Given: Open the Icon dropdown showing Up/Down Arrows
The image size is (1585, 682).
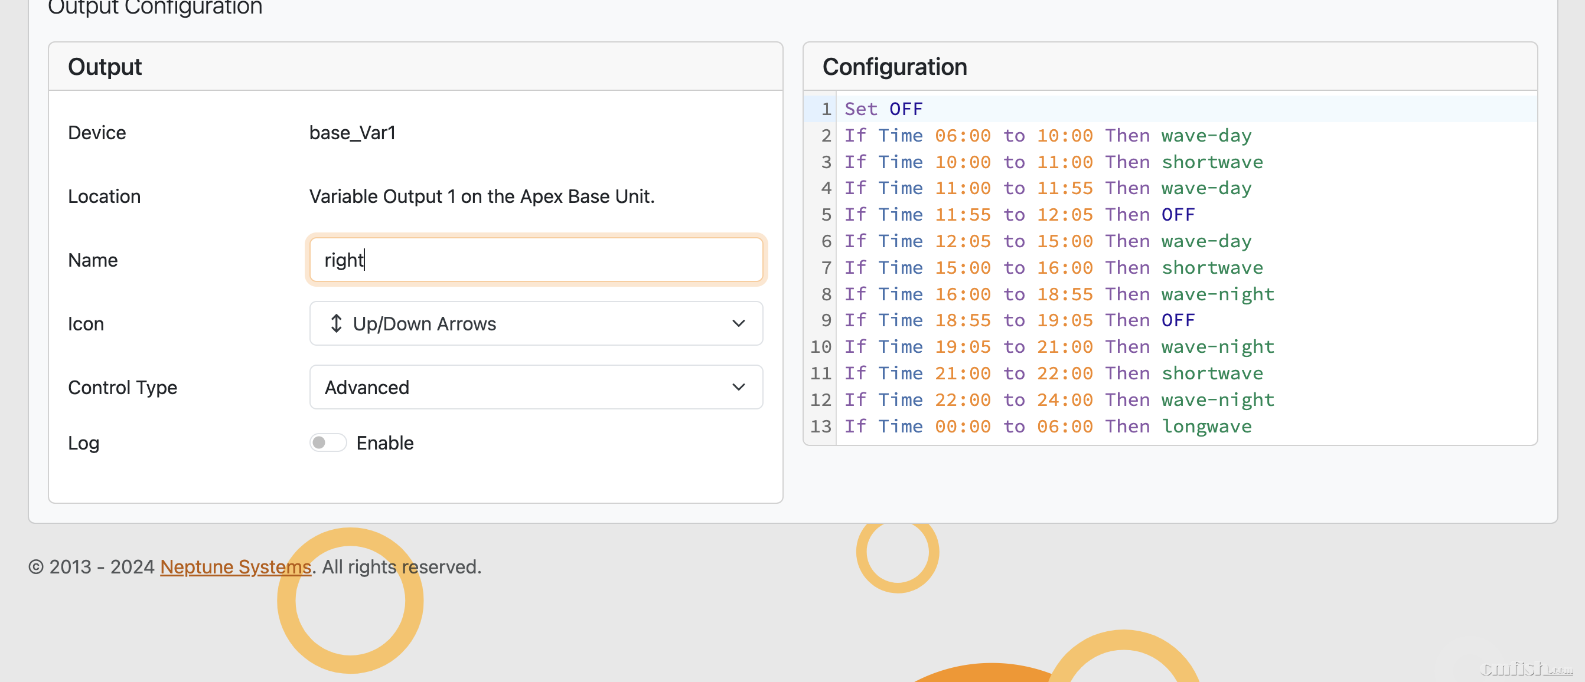Looking at the screenshot, I should coord(535,323).
